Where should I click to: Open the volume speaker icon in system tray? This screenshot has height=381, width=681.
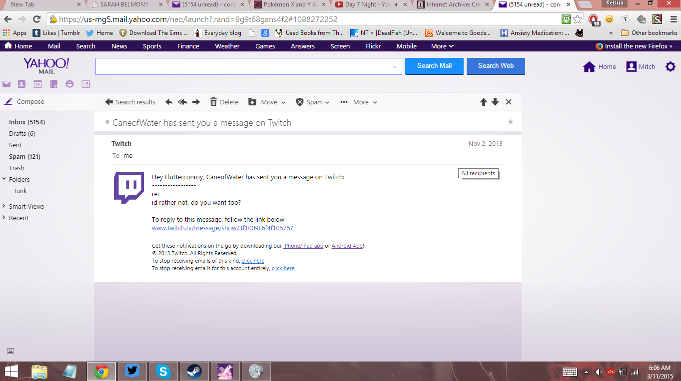(598, 372)
